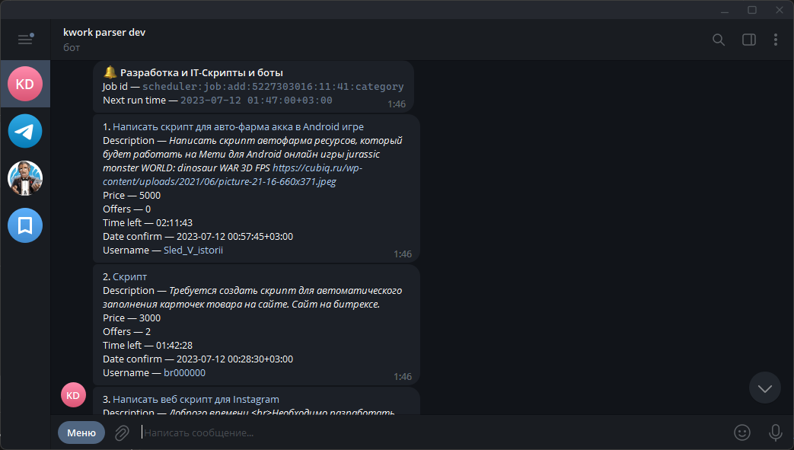Open the hamburger main menu
This screenshot has width=794, height=450.
click(25, 39)
